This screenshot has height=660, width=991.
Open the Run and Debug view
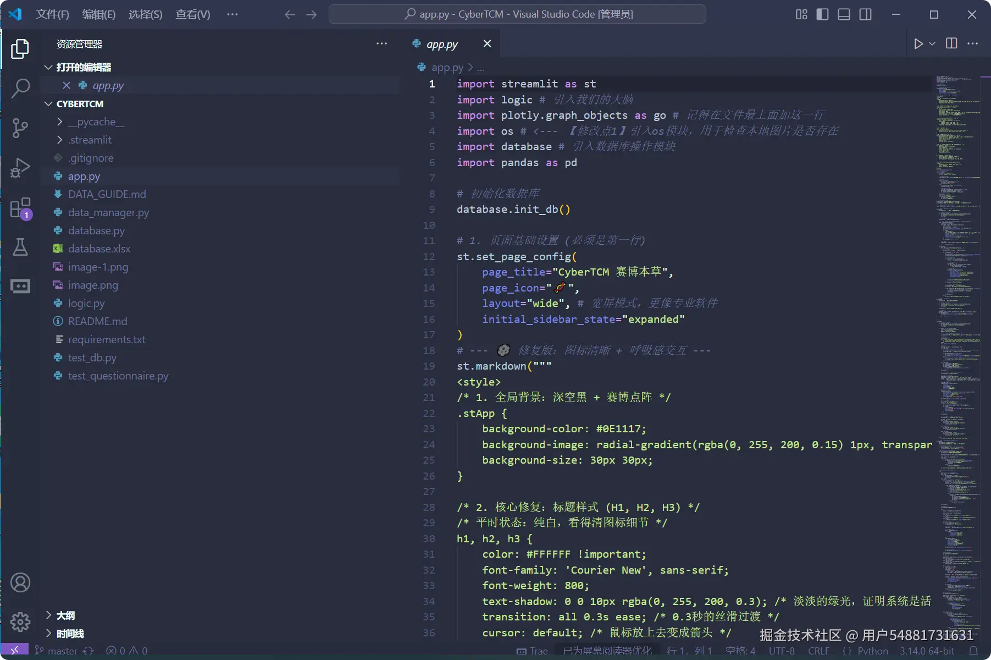(x=20, y=168)
